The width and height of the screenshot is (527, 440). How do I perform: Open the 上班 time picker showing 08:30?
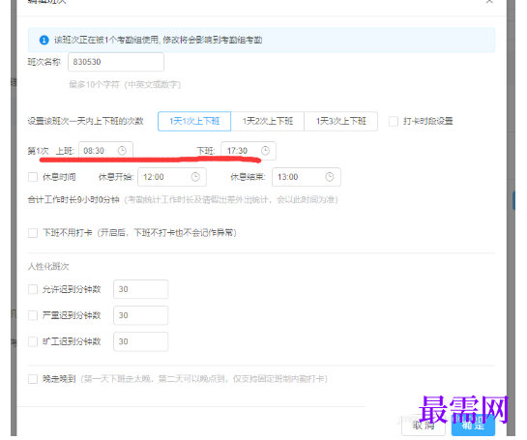(x=105, y=151)
